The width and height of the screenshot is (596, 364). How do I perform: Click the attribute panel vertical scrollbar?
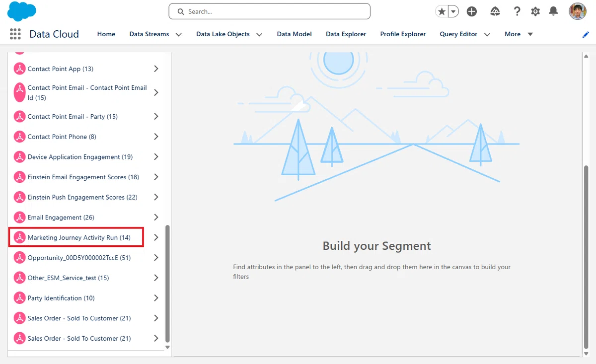click(167, 283)
